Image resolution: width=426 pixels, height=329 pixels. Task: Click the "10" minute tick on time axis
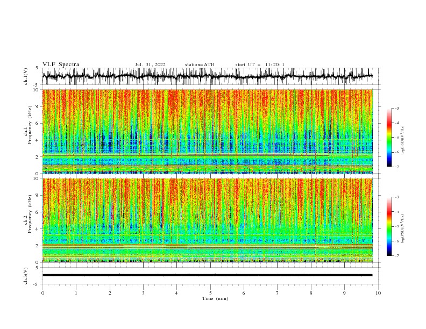coord(378,293)
